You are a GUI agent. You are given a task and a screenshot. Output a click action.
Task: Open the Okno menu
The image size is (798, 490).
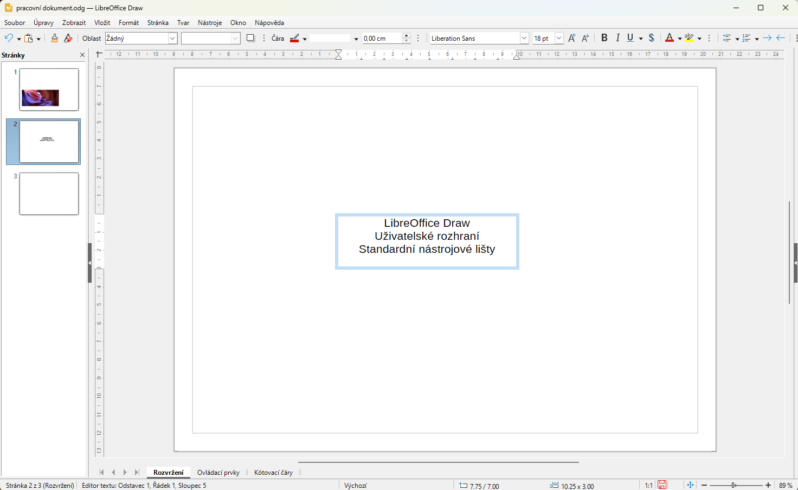click(238, 23)
